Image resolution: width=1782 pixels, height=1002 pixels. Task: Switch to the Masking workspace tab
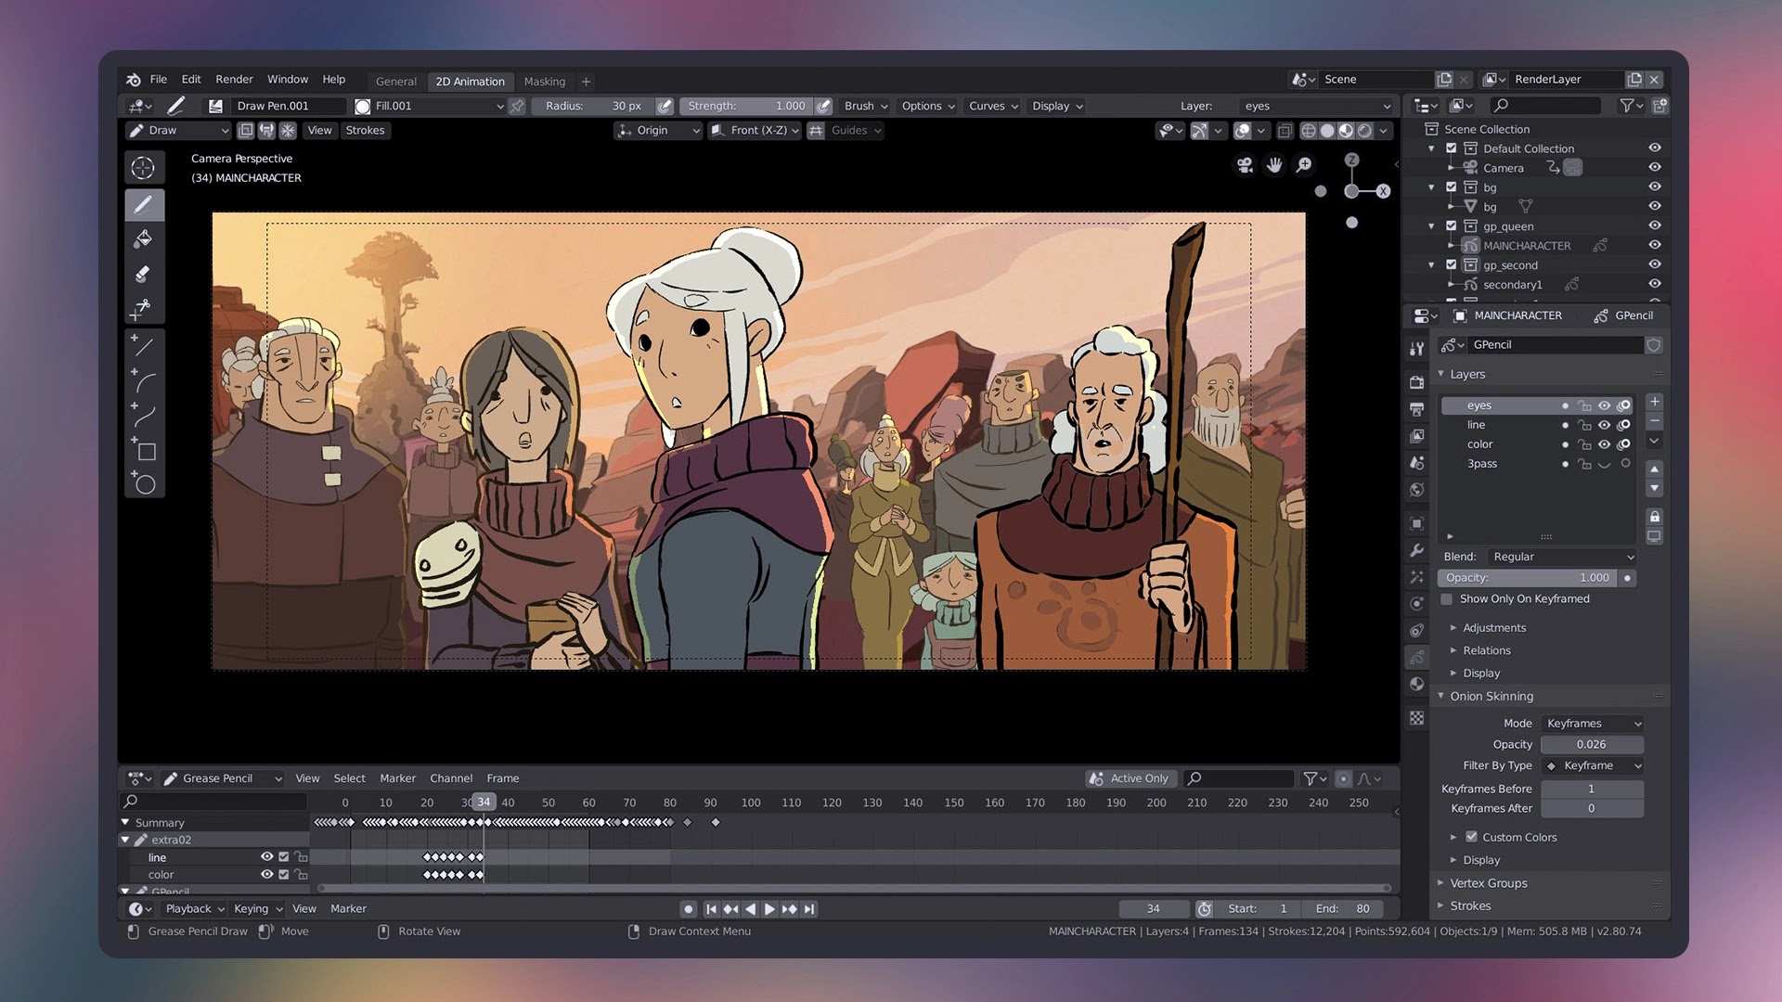(545, 82)
